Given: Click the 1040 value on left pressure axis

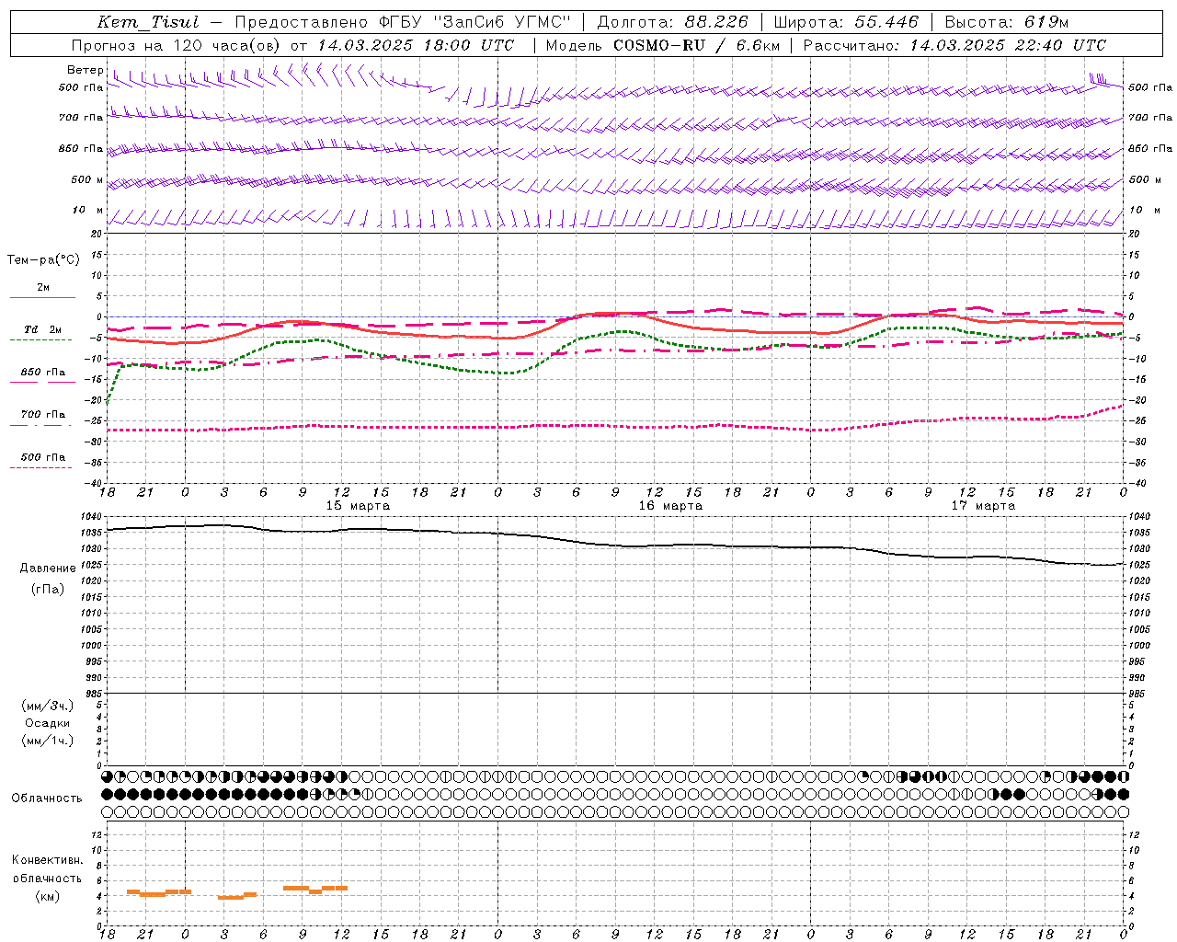Looking at the screenshot, I should tap(89, 516).
